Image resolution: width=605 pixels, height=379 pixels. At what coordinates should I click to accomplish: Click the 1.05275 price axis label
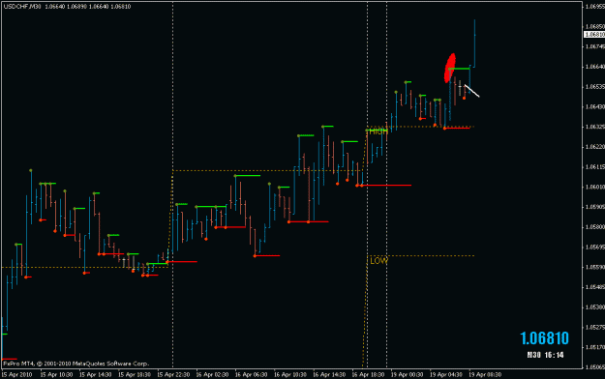coord(595,328)
